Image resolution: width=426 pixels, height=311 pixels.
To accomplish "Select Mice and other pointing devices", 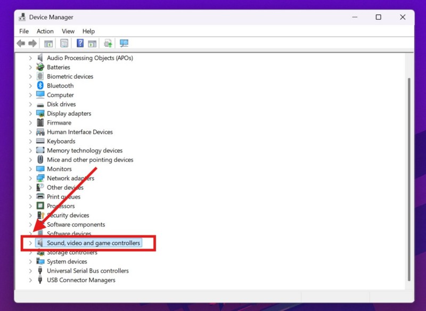I will pyautogui.click(x=89, y=160).
